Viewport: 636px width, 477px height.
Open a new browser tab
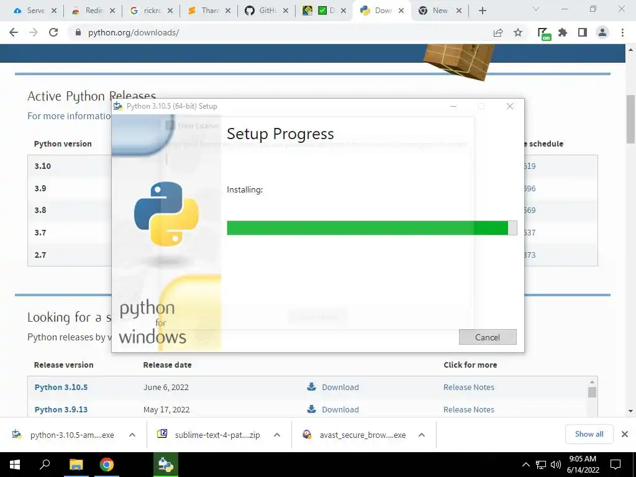coord(482,11)
